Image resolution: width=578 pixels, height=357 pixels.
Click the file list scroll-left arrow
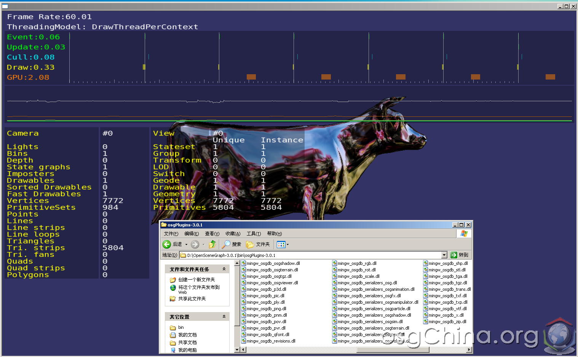coord(243,349)
